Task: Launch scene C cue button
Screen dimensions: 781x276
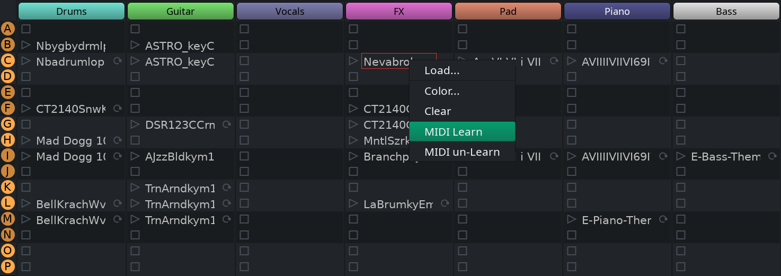Action: click(x=7, y=60)
